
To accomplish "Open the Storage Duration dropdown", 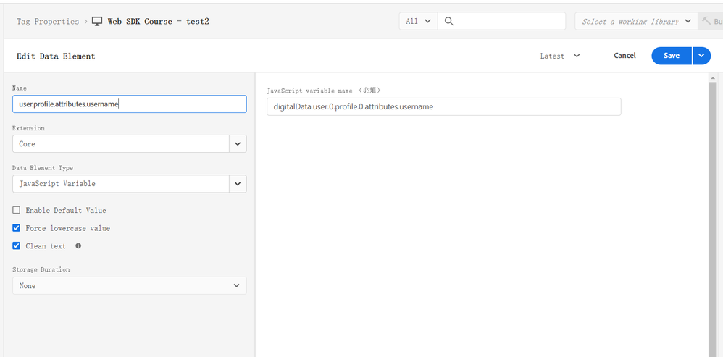I will pos(129,286).
